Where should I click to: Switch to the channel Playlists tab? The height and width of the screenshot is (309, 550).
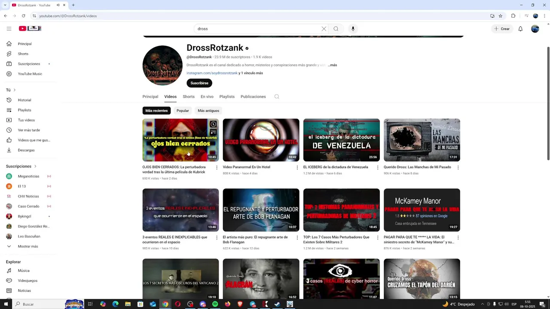point(227,97)
